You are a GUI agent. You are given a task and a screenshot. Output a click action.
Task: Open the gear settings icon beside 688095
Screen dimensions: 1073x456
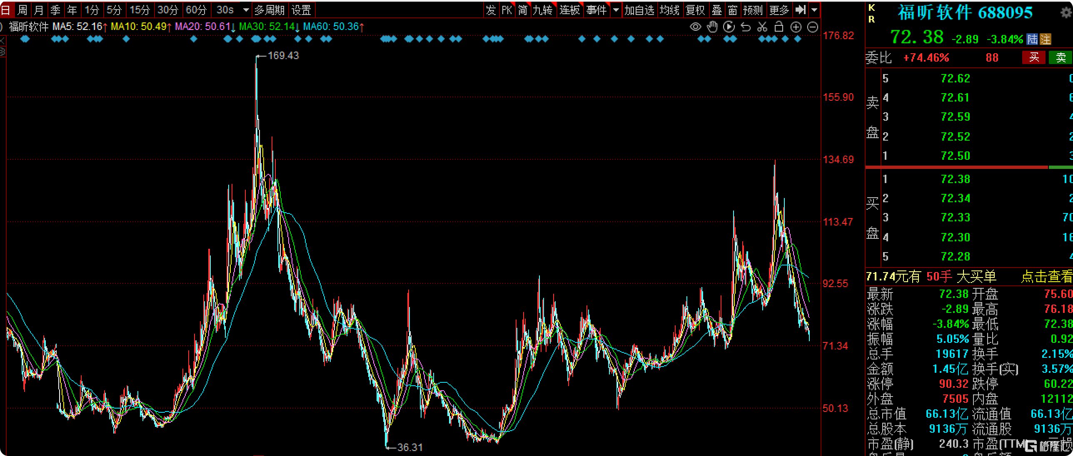1066,12
